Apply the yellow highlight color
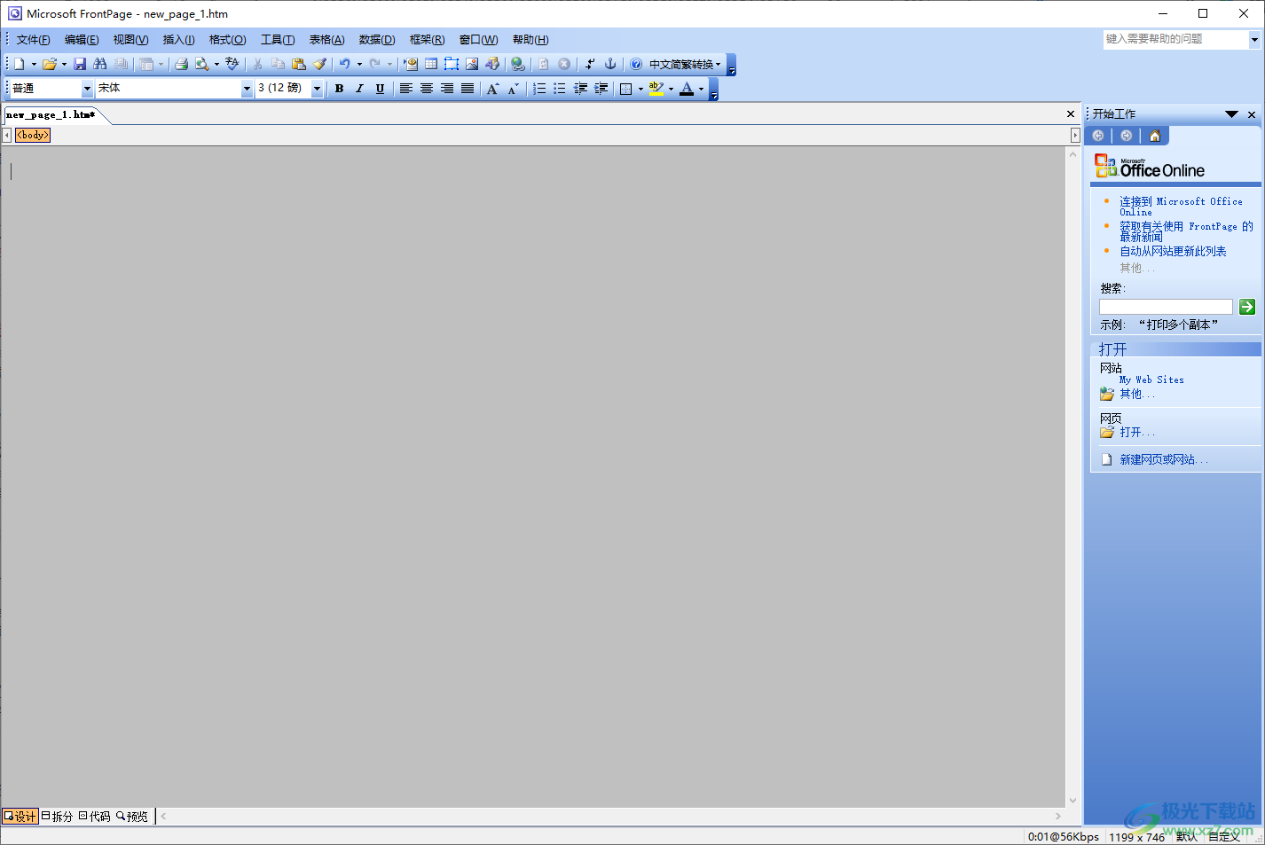This screenshot has width=1265, height=845. [x=656, y=89]
